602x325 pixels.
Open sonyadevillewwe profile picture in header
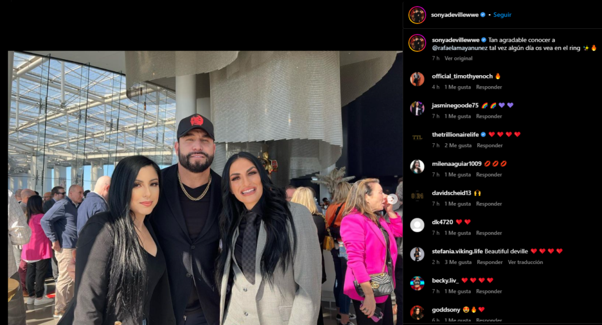[x=417, y=15]
